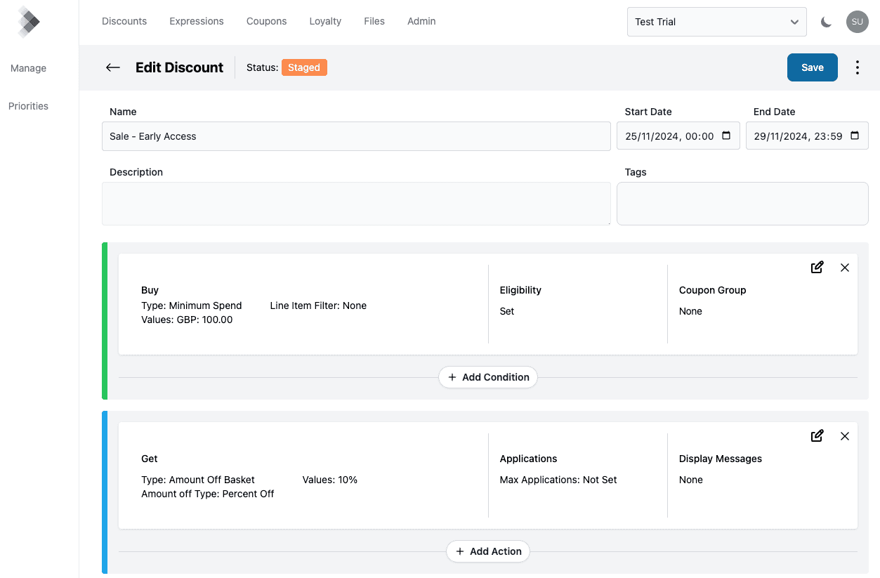Select Priorities in the sidebar
The image size is (880, 578).
[28, 105]
